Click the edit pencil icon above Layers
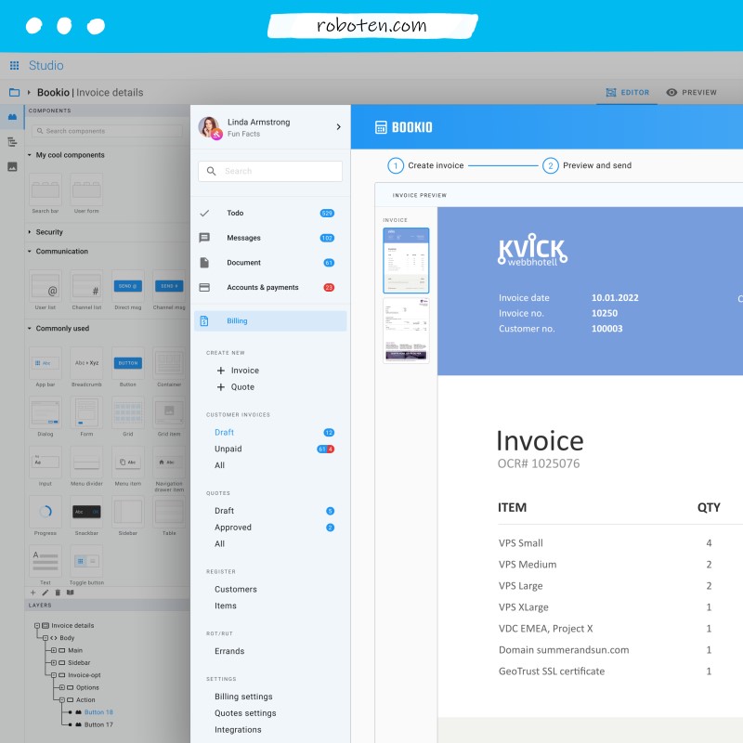Viewport: 743px width, 743px height. (45, 593)
